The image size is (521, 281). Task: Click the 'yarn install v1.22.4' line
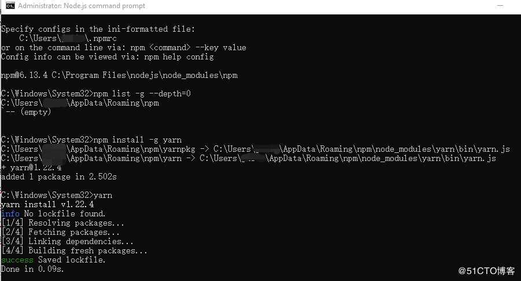(x=47, y=204)
